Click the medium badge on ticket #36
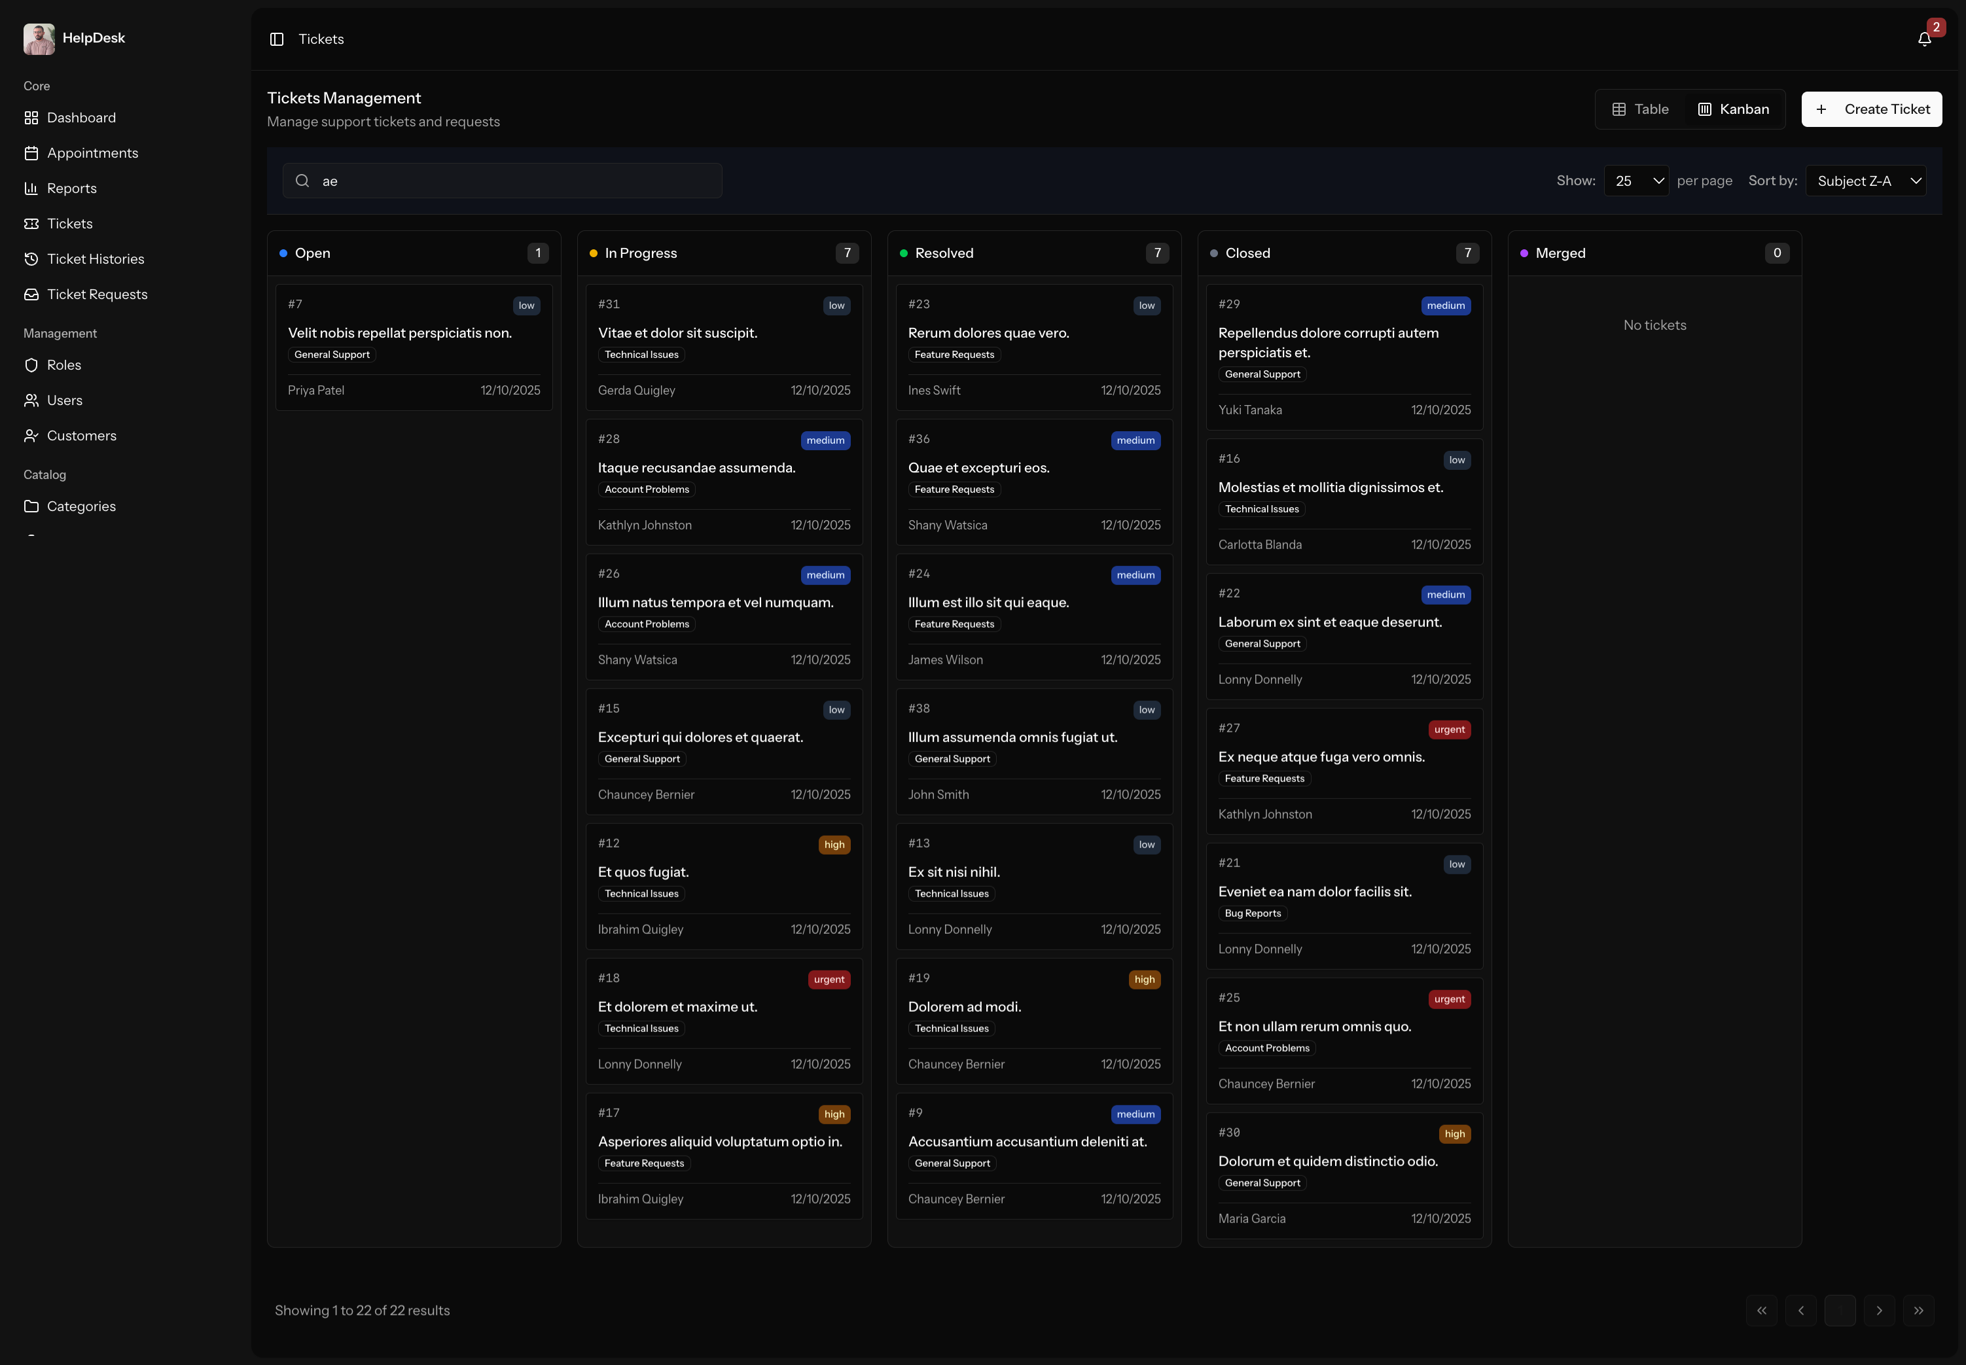Screen dimensions: 1966x1365 coord(1135,440)
